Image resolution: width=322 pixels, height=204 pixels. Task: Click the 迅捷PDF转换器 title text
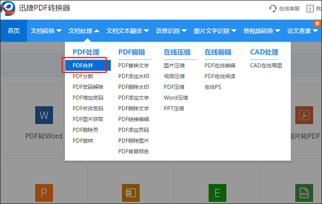coord(45,8)
